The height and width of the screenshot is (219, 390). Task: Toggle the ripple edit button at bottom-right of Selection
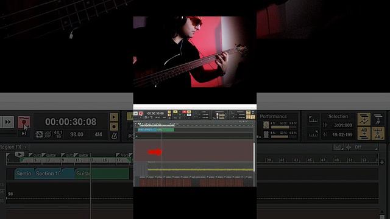378,133
